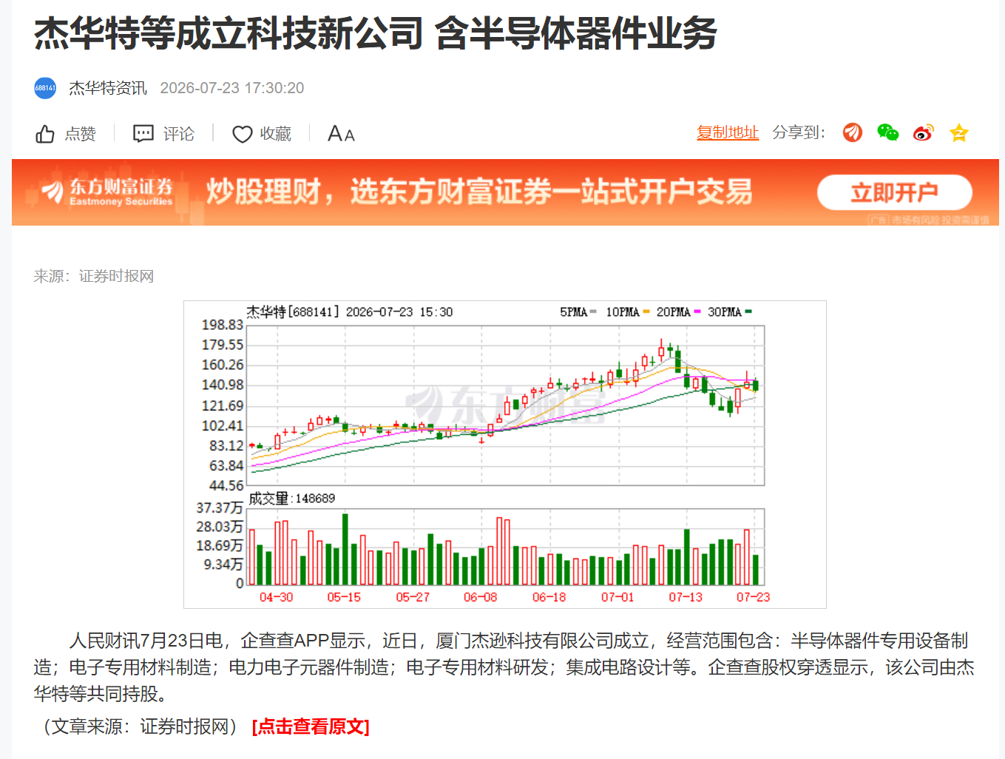1005x759 pixels.
Task: Click the 5PMA legend swatch on the chart
Action: pos(593,311)
